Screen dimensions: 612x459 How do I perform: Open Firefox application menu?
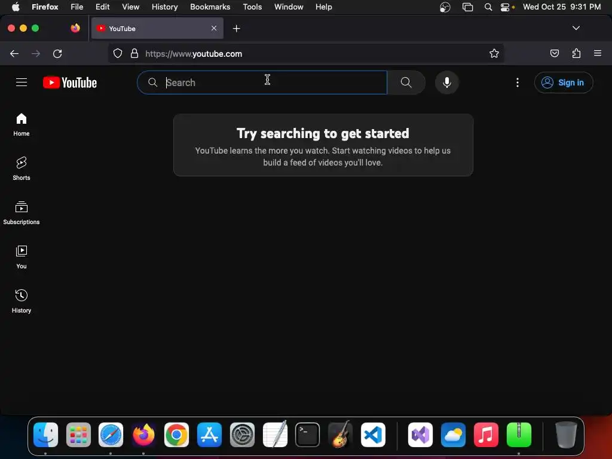(597, 53)
